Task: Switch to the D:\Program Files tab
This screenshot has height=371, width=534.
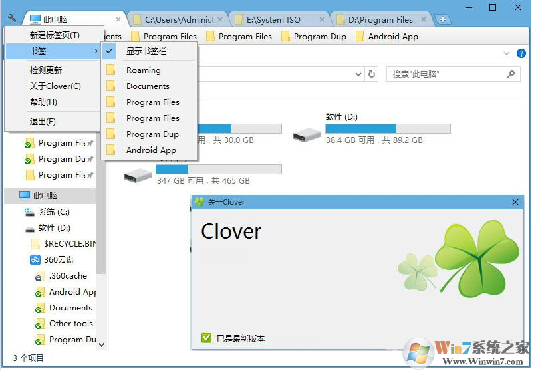Action: (381, 20)
